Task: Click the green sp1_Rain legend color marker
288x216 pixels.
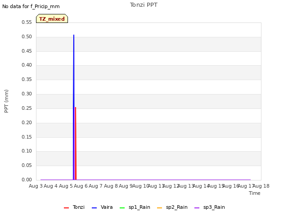Action: (x=122, y=208)
